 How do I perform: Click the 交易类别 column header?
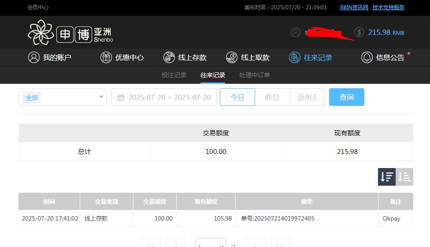point(107,202)
